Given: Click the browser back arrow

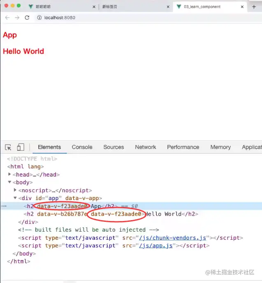Looking at the screenshot, I should pyautogui.click(x=7, y=18).
